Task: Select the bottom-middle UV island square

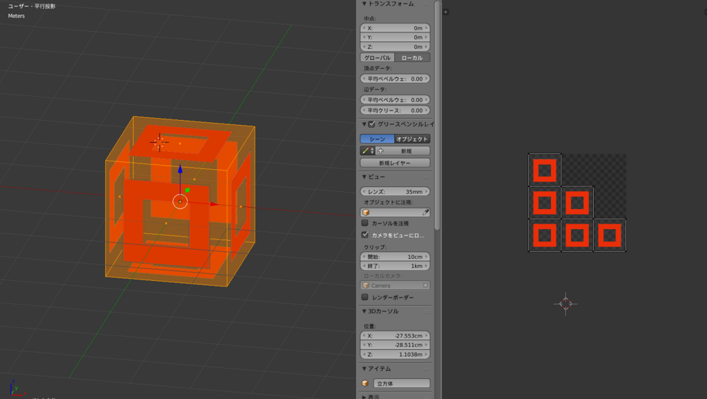Action: [577, 235]
